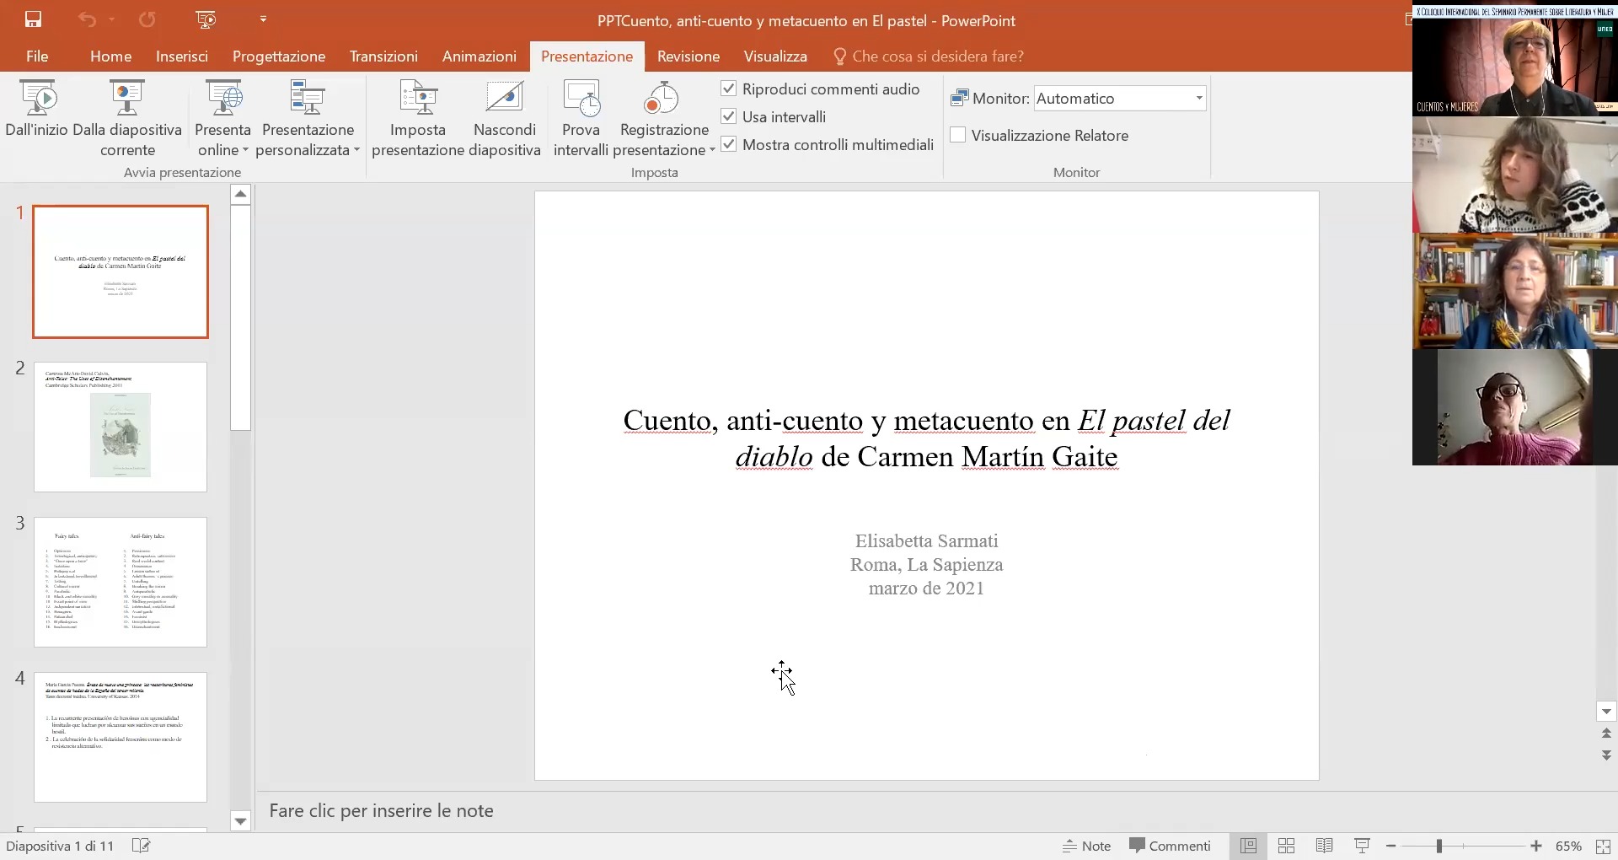Screen dimensions: 1618x860
Task: Click zoom in plus button
Action: (x=1536, y=846)
